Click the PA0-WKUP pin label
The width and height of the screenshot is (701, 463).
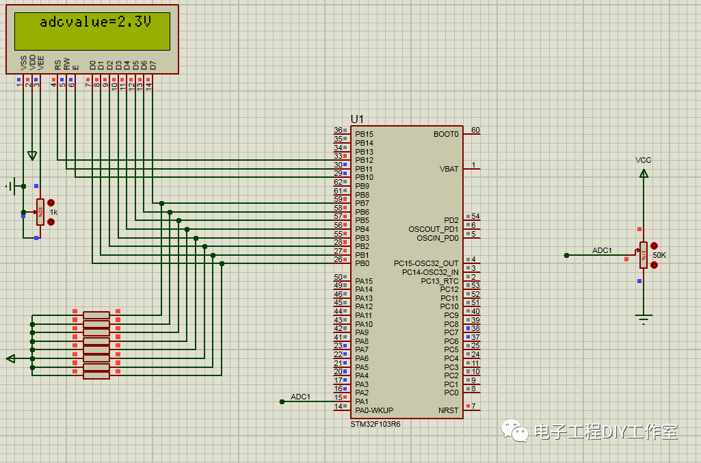[374, 410]
